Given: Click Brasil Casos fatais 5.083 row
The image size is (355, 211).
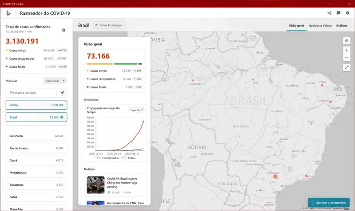Looking at the screenshot, I should click(114, 87).
